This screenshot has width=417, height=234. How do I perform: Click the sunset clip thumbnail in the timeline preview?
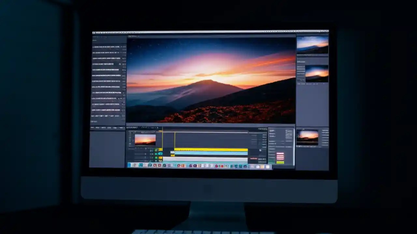click(146, 140)
